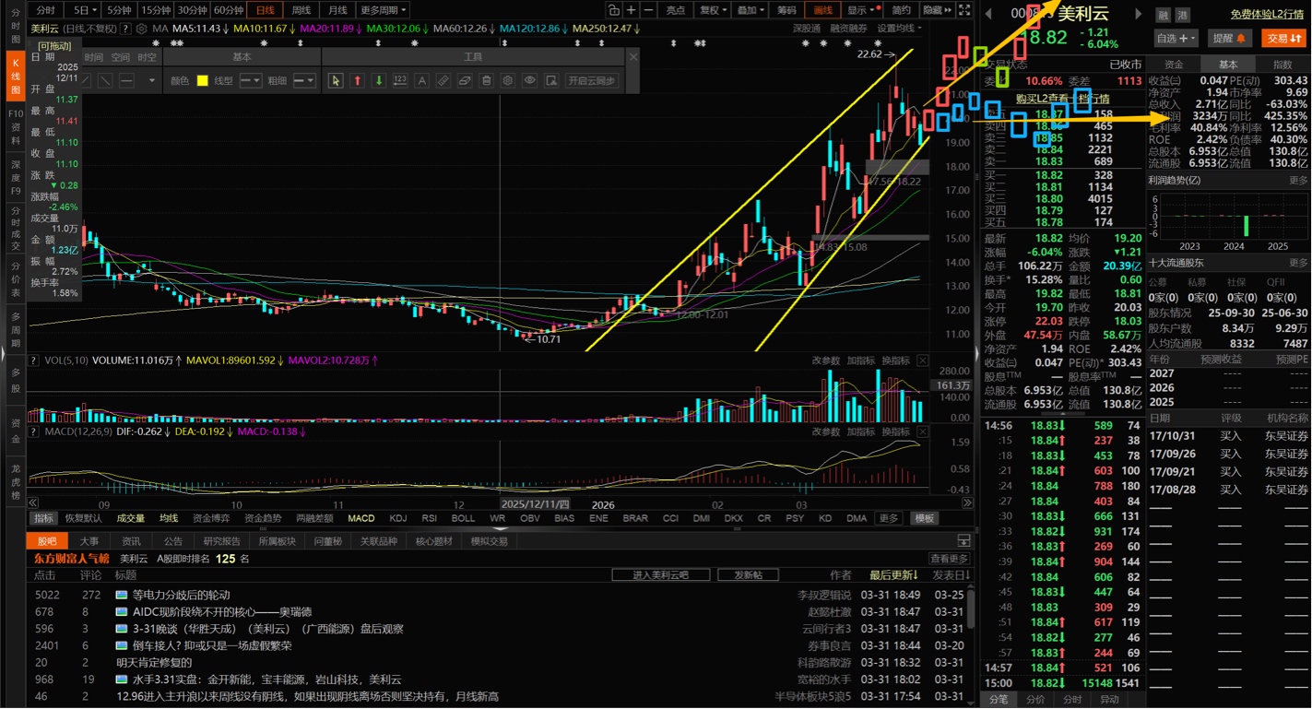This screenshot has width=1312, height=709.
Task: Switch to 日线 daily chart
Action: (x=266, y=10)
